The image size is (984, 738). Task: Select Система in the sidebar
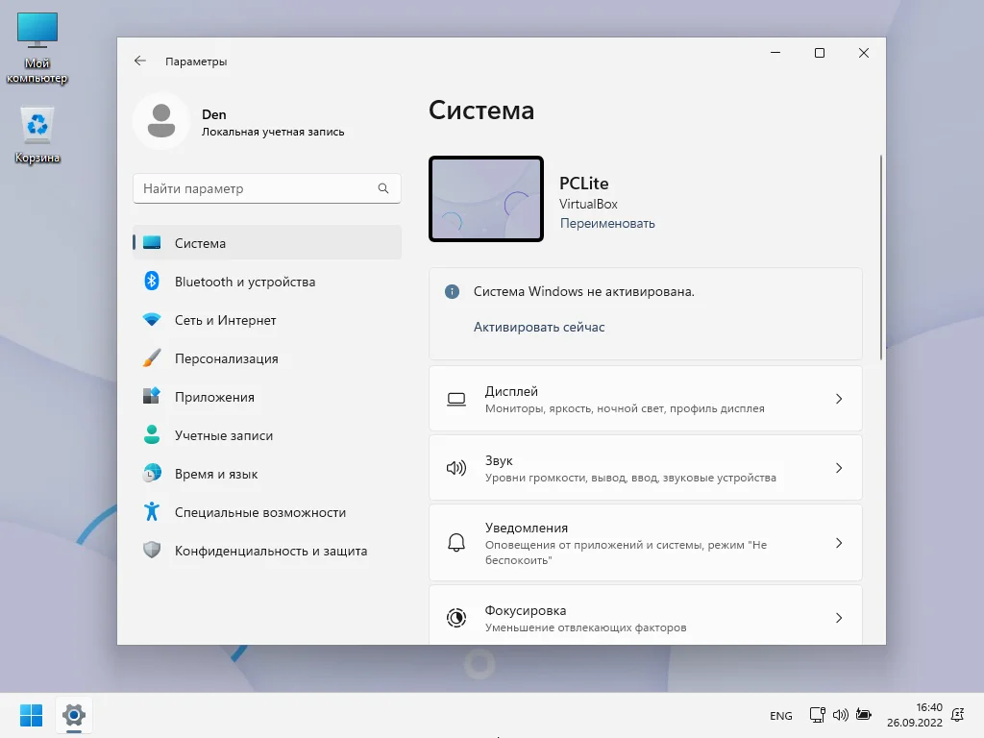pyautogui.click(x=267, y=243)
